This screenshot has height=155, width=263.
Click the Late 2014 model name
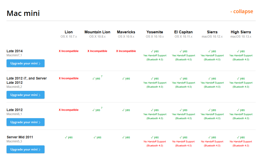coord(15,51)
